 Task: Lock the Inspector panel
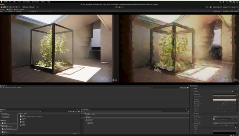[237, 86]
